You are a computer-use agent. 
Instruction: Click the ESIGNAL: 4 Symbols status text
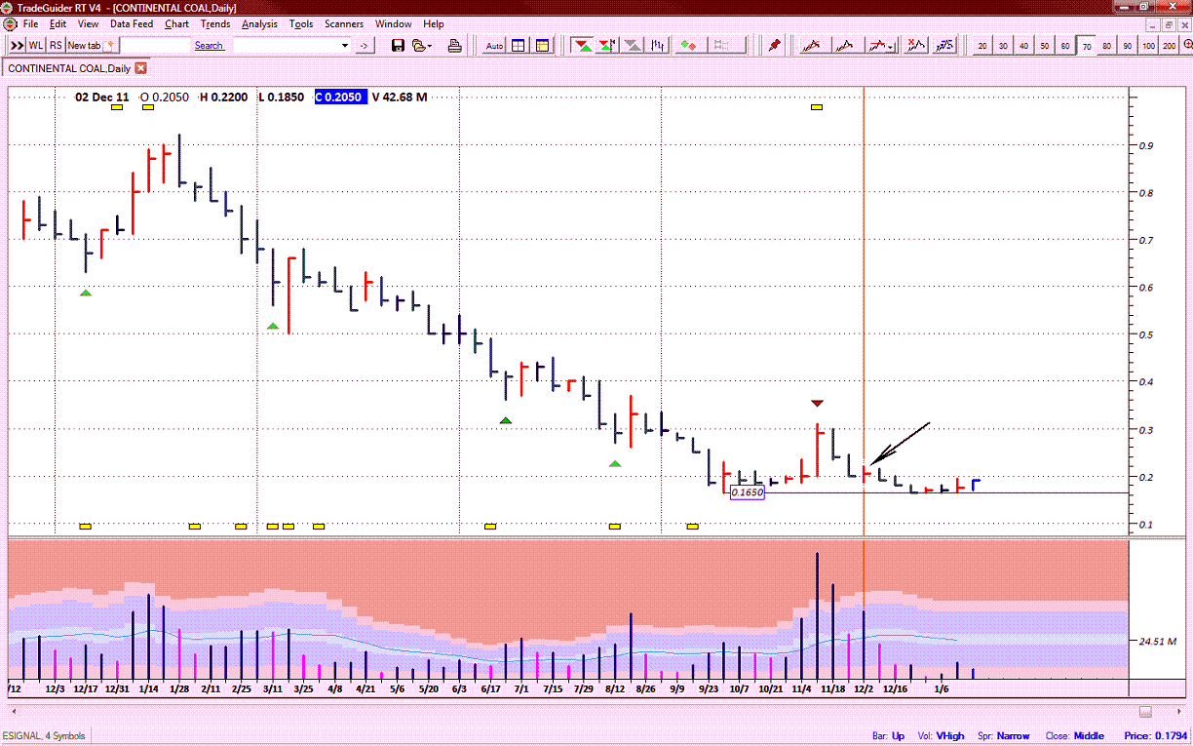click(44, 735)
